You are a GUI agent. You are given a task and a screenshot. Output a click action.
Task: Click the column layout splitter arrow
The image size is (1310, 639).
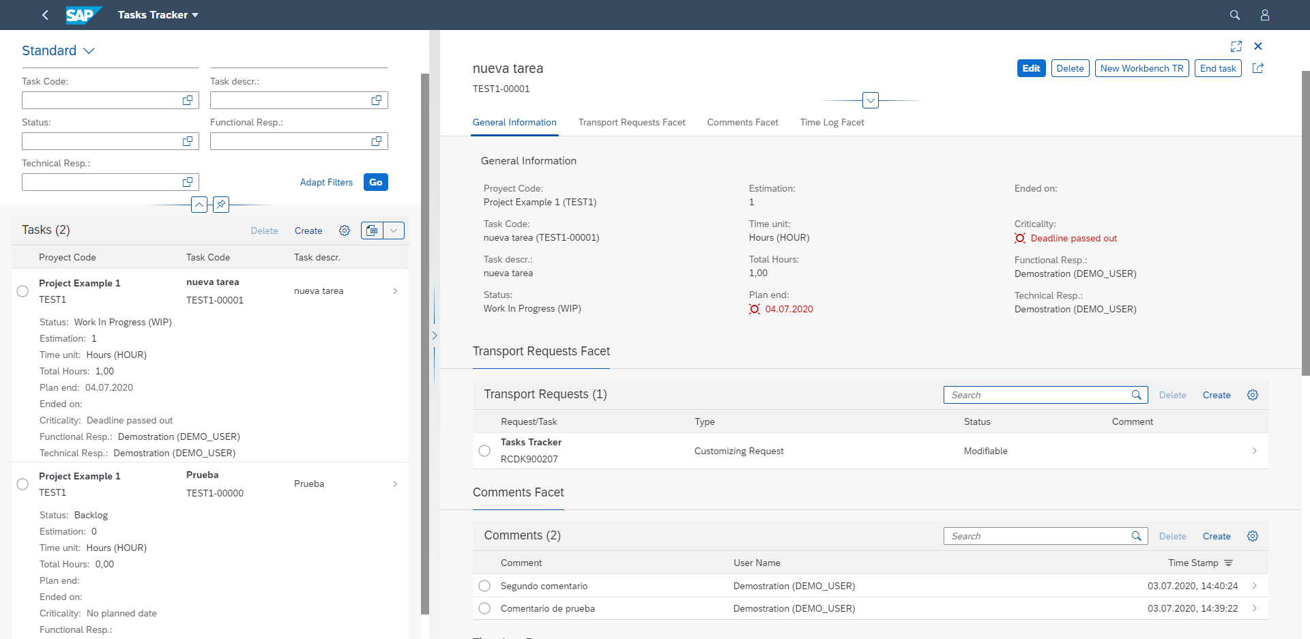coord(435,336)
